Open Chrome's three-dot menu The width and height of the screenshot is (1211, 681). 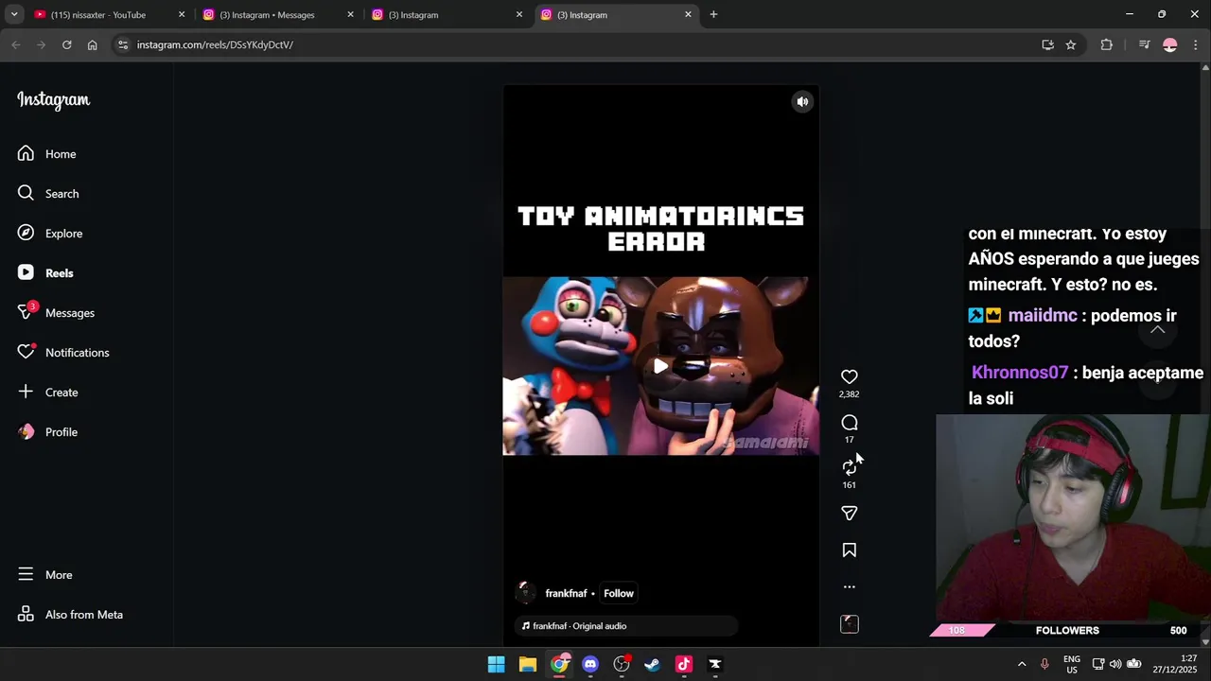pos(1196,44)
